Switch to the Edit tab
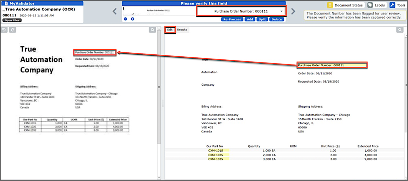Screen dimensions: 408x181 pyautogui.click(x=170, y=30)
